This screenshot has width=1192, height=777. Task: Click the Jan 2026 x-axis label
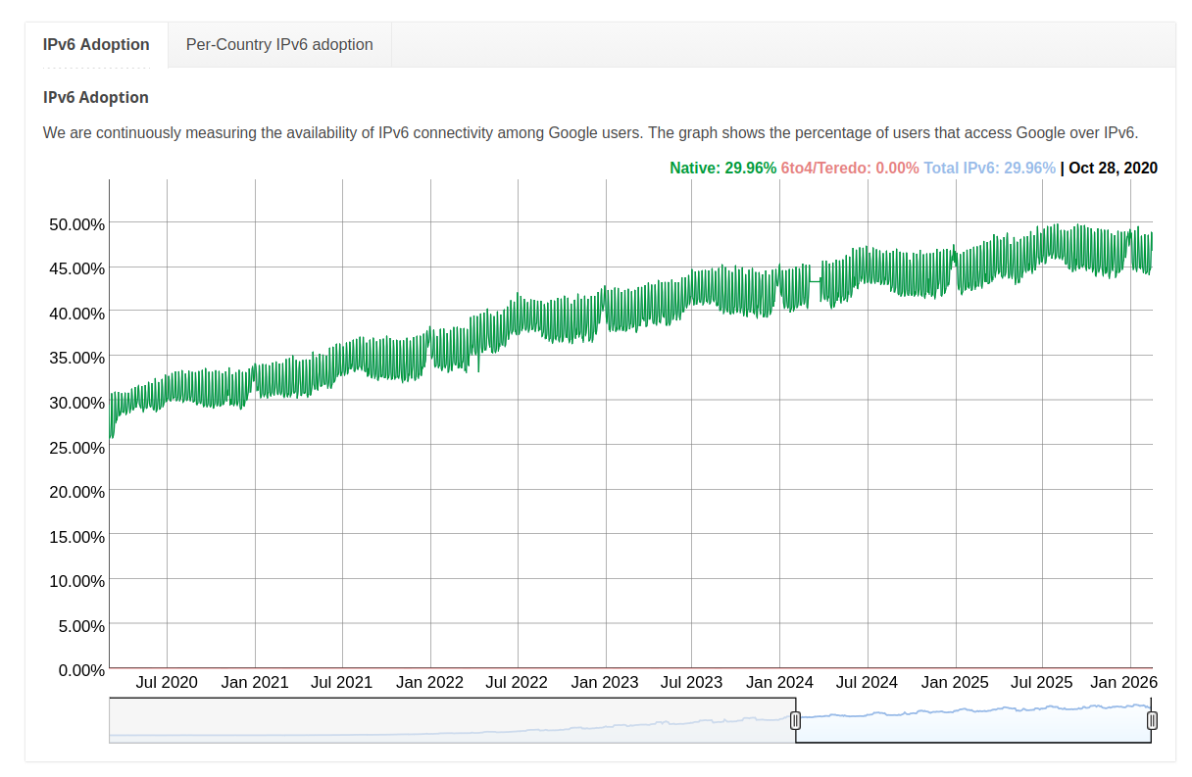coord(1124,682)
